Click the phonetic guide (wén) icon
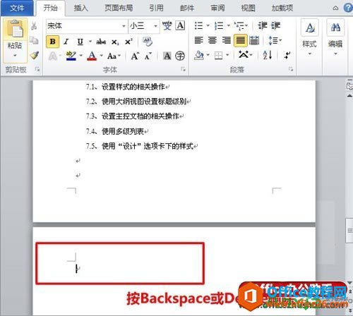Viewport: 353px width, 316px height. pyautogui.click(x=167, y=25)
